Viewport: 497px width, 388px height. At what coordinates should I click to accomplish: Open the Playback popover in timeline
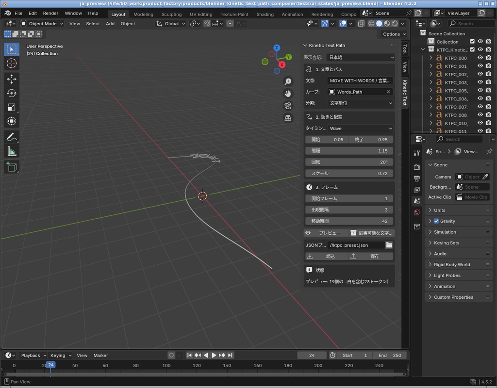pyautogui.click(x=33, y=356)
